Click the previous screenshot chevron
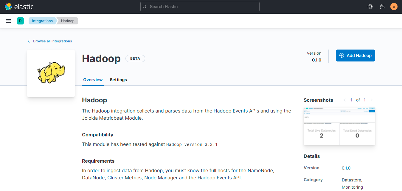402x191 pixels. click(344, 100)
